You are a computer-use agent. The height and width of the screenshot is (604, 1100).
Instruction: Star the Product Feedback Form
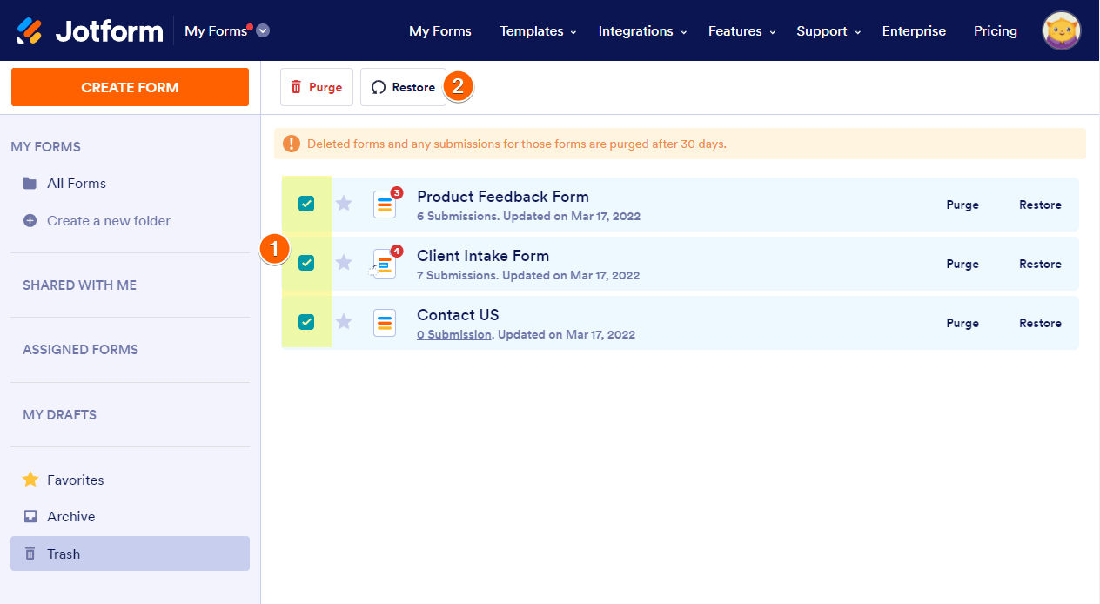(x=344, y=204)
